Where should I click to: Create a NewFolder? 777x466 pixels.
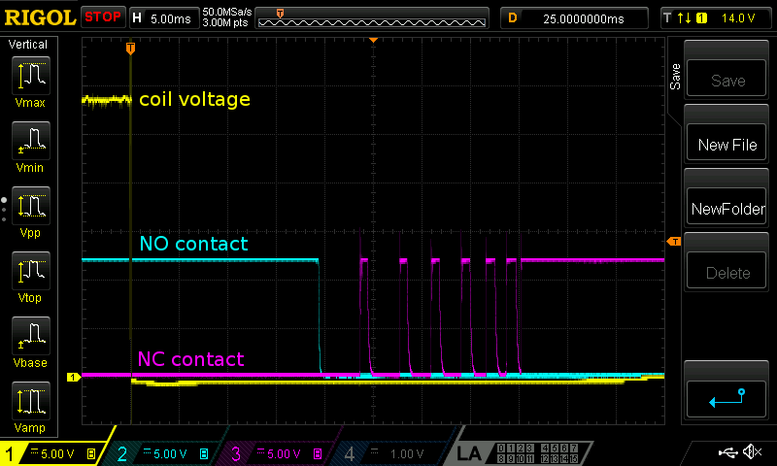[726, 207]
